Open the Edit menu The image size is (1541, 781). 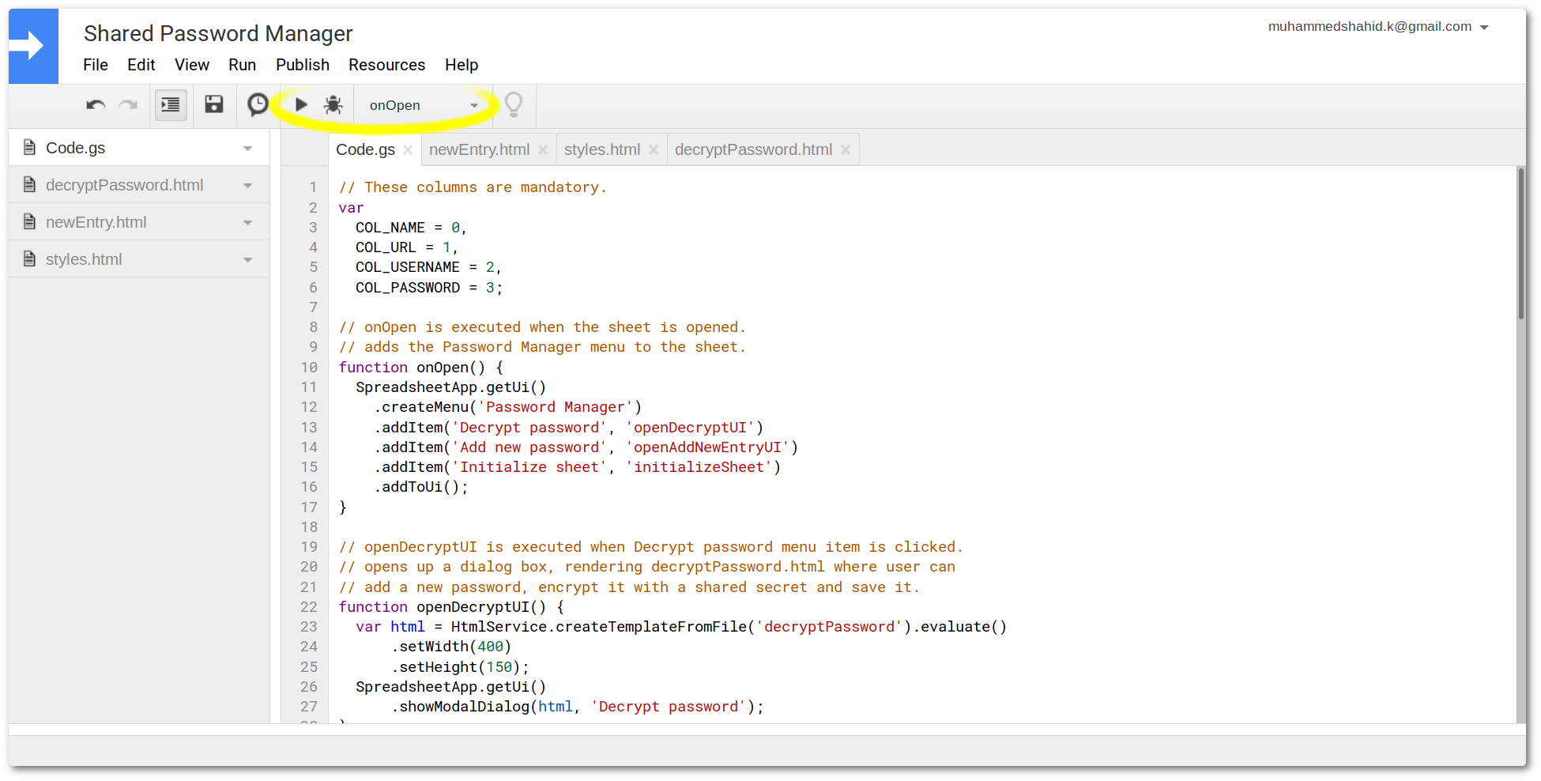click(141, 65)
